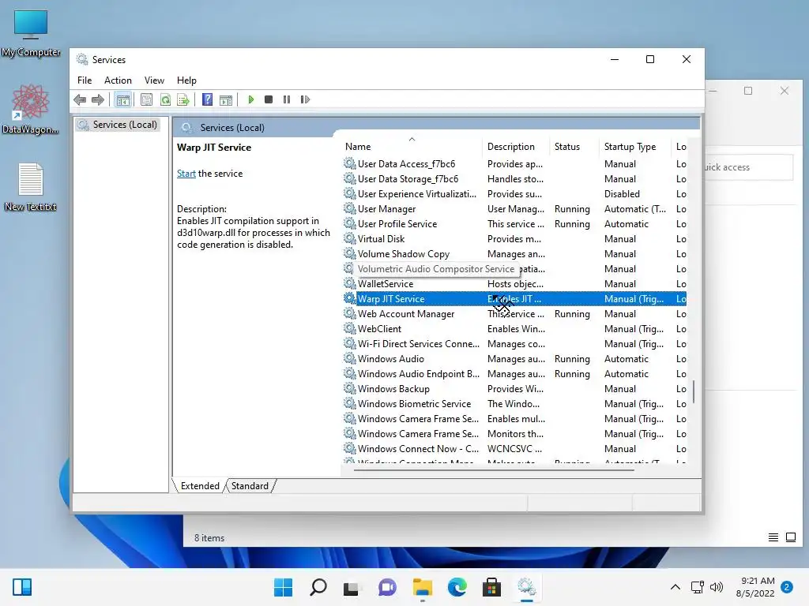Select the WalletService row

point(514,284)
